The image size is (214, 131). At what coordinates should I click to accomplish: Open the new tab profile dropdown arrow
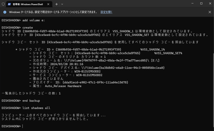coord(62,4)
